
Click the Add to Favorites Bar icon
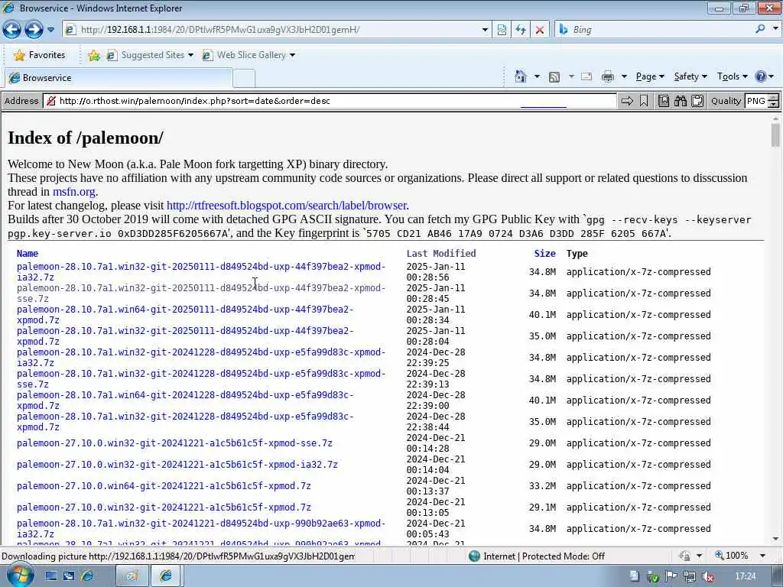[x=93, y=55]
